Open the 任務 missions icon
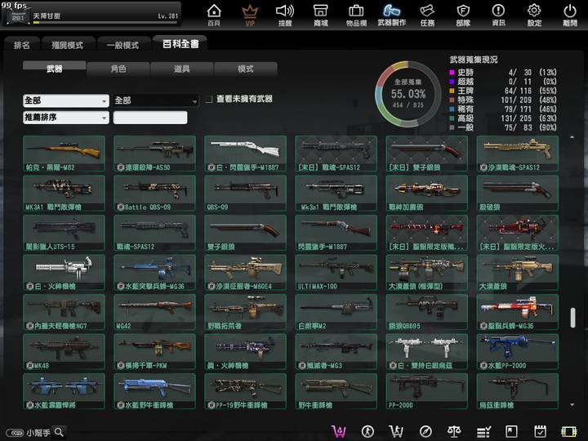The height and width of the screenshot is (441, 588). coord(427,15)
